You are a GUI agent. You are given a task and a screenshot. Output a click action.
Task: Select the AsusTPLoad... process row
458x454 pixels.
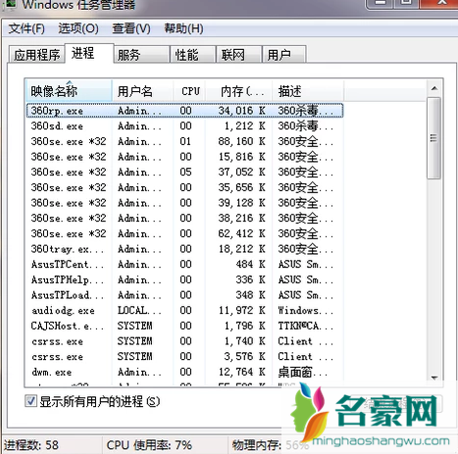point(184,295)
